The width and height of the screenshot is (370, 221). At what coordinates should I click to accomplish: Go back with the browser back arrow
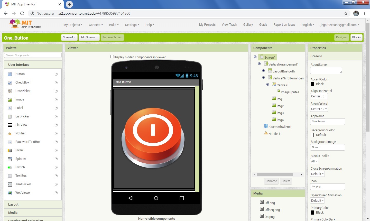click(6, 13)
